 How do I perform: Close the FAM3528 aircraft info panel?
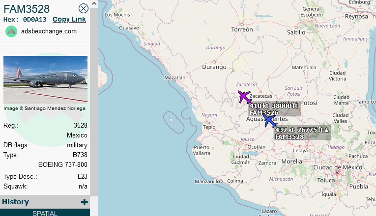(x=83, y=9)
